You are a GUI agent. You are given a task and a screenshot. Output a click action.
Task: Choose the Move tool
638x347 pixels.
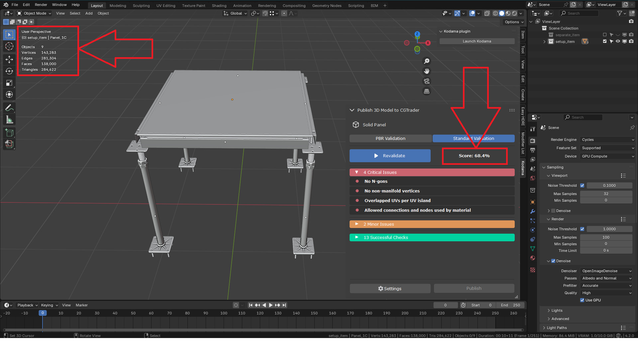pos(9,59)
